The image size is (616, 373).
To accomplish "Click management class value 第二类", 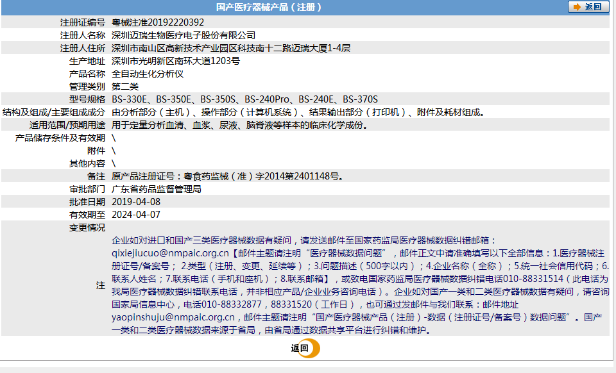I will (125, 87).
